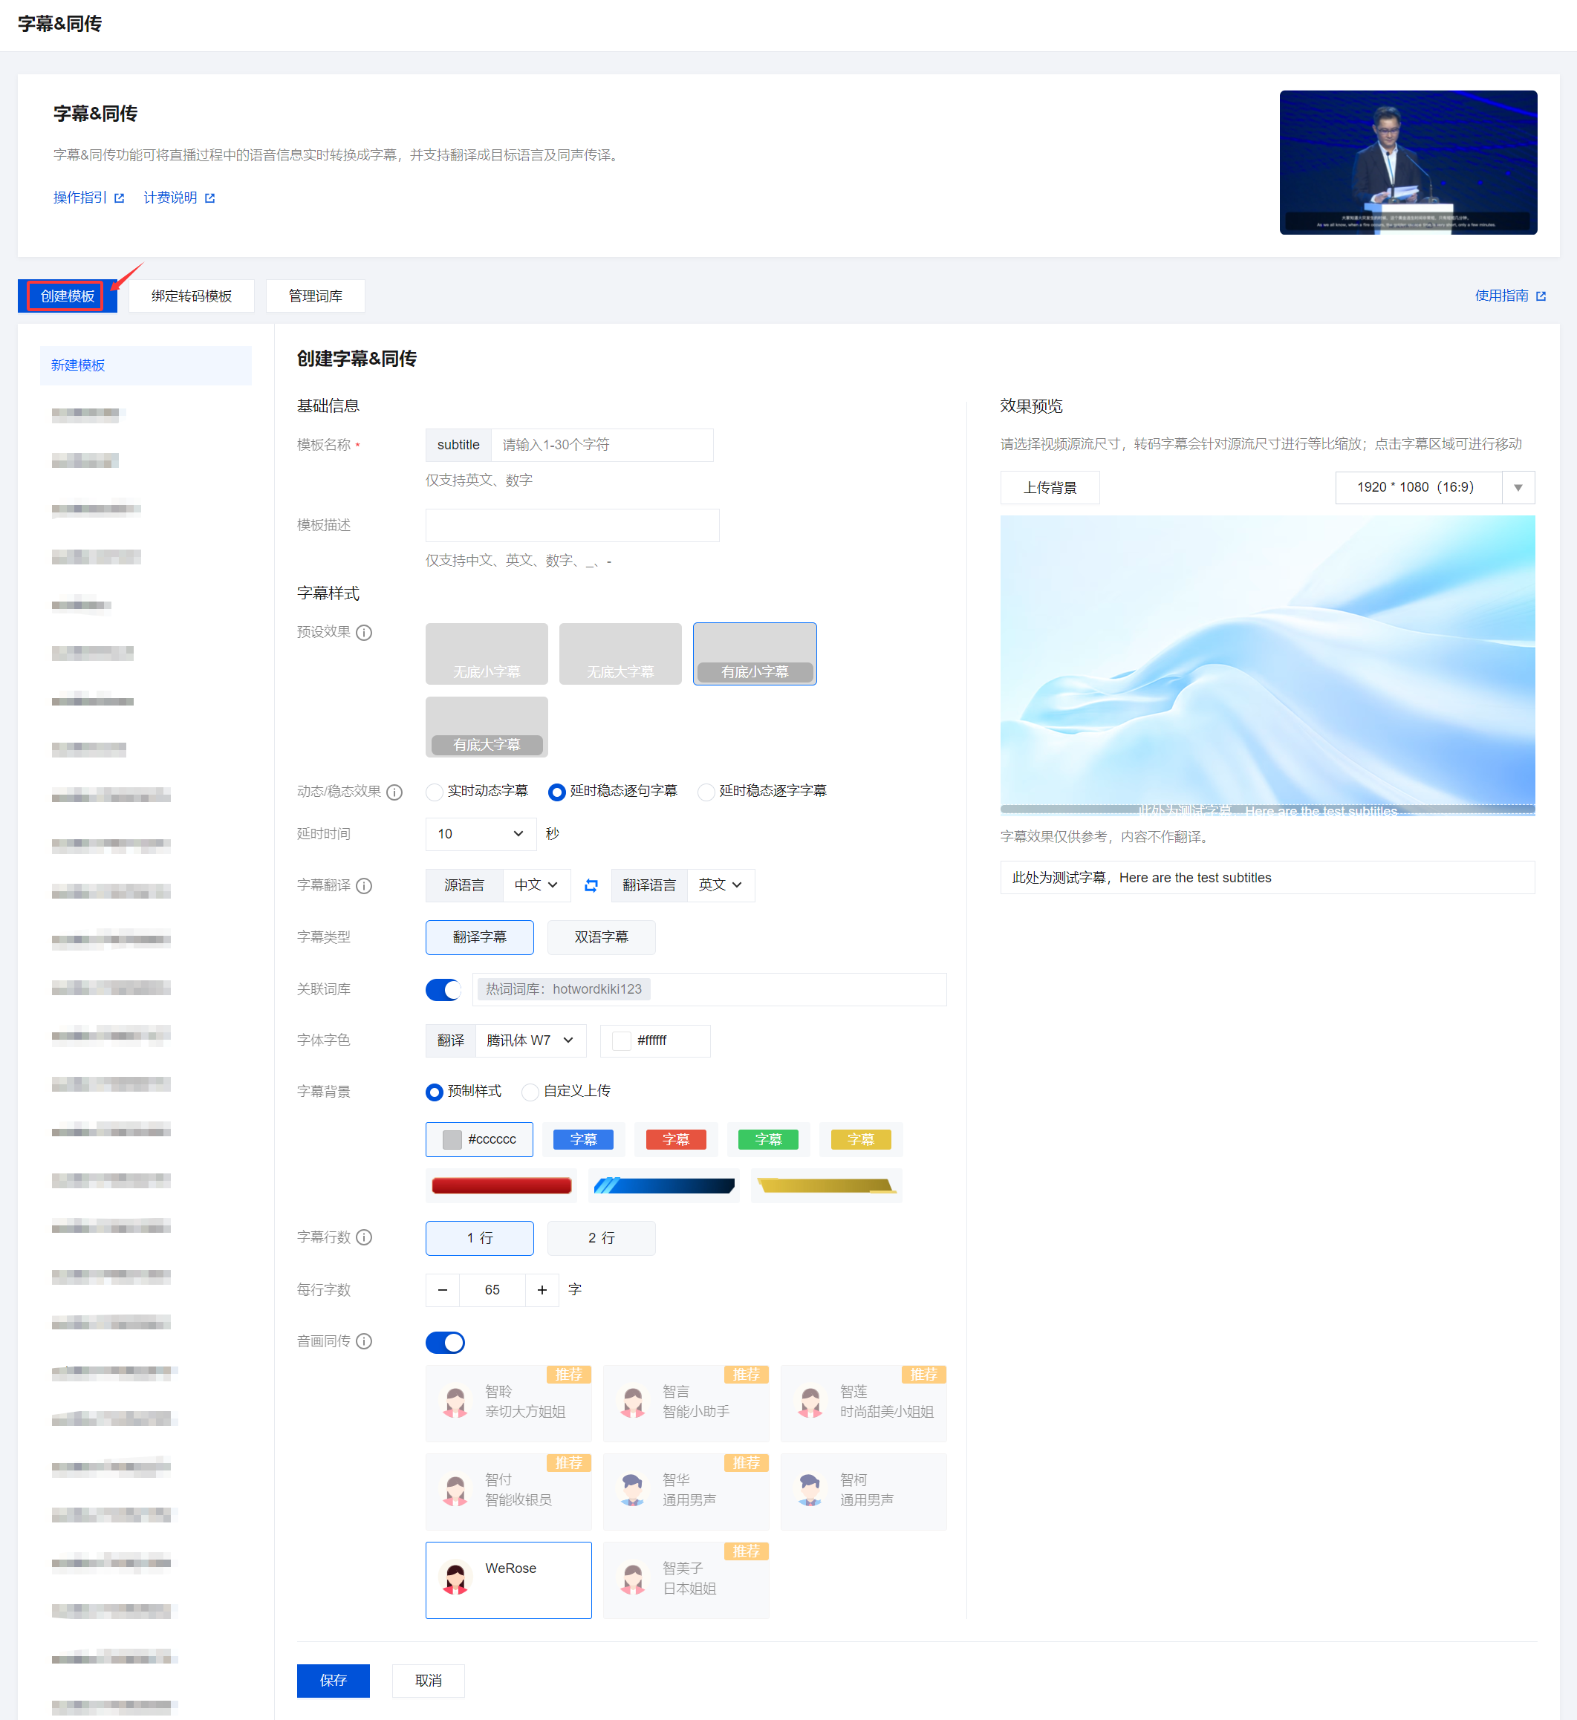
Task: Click minus icon to decrease 每行字数
Action: click(x=442, y=1290)
